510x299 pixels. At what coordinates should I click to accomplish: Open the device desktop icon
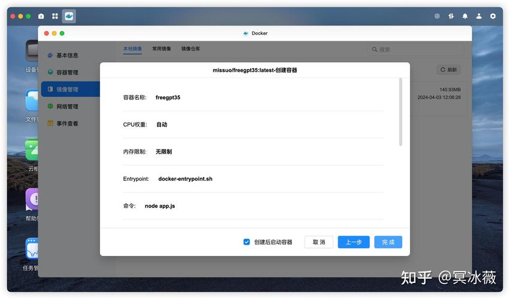pos(32,51)
